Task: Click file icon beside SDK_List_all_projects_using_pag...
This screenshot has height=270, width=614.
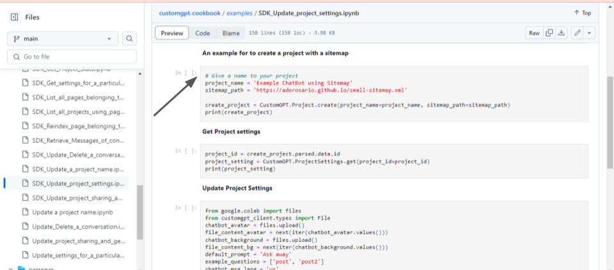Action: point(26,112)
